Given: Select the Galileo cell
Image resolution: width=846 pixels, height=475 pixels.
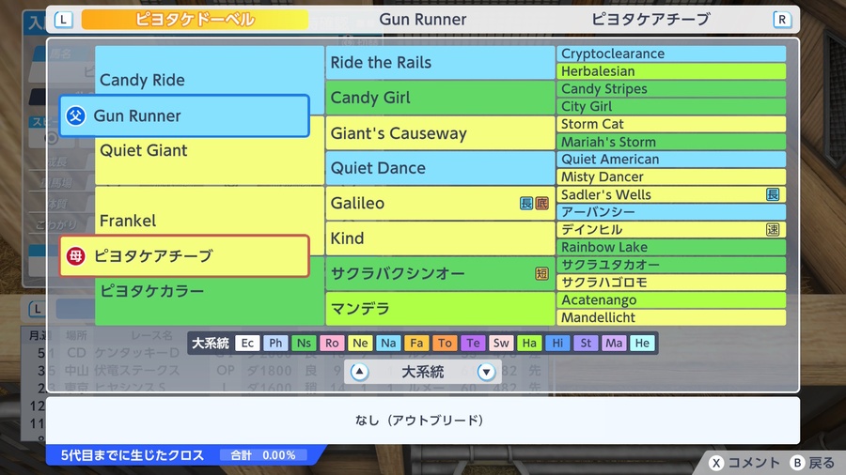Looking at the screenshot, I should (x=440, y=203).
